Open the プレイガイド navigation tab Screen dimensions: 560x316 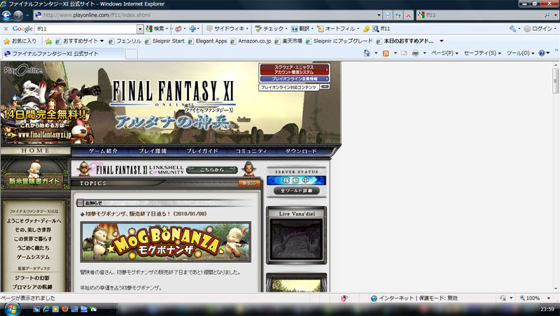click(x=202, y=151)
